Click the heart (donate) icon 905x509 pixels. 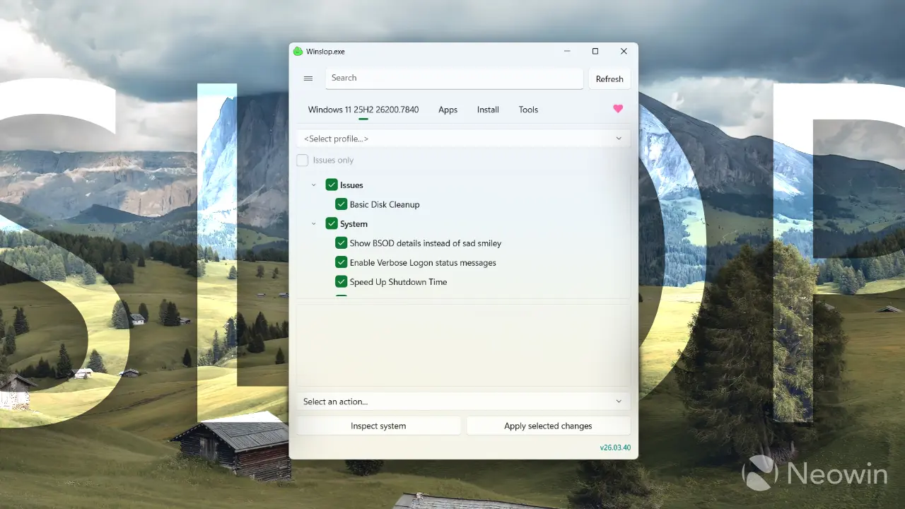(x=618, y=109)
